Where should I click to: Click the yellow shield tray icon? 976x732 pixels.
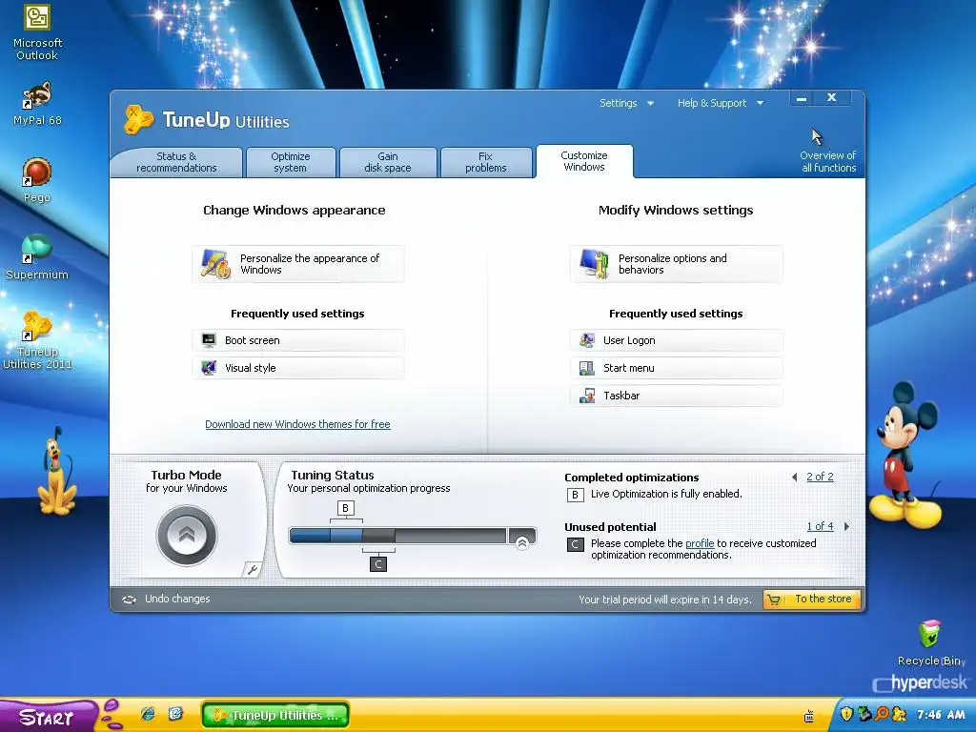tap(846, 714)
